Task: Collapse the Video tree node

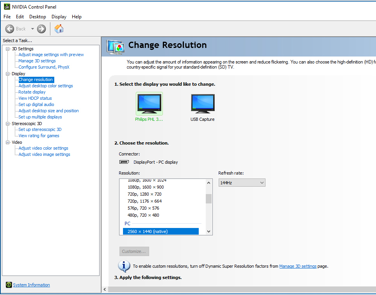Action: tap(7, 142)
